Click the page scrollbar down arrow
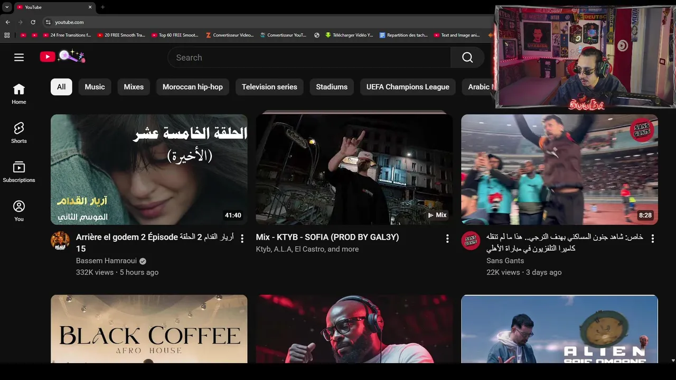Screen dimensions: 676x380 tap(673, 360)
